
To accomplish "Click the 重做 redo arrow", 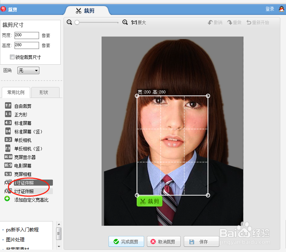I will [x=230, y=22].
